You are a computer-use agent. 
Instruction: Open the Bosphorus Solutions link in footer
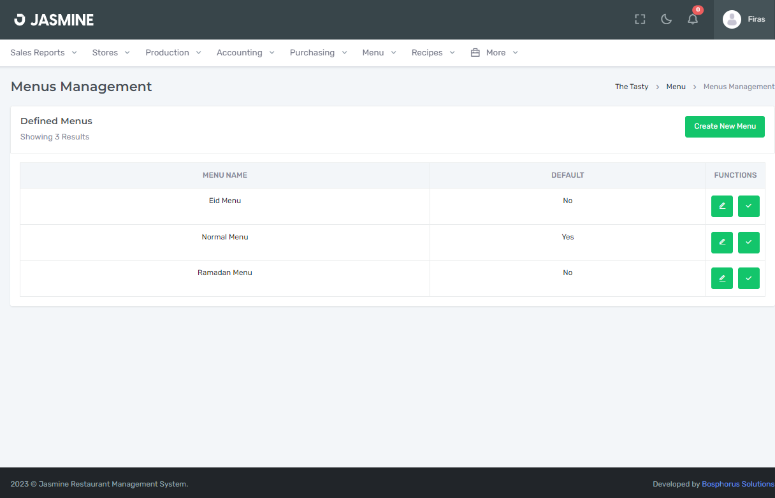(737, 483)
